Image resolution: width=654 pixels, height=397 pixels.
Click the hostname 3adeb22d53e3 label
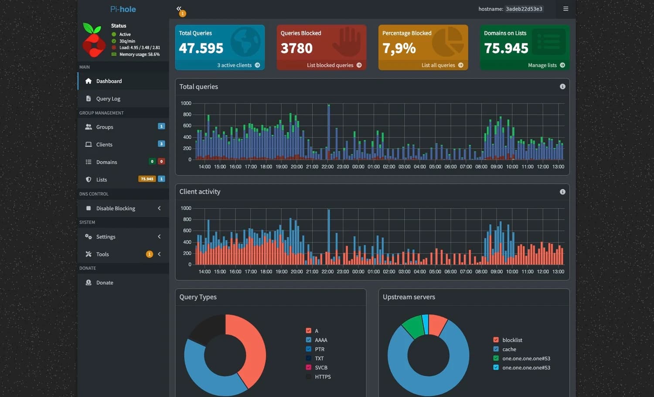[524, 9]
